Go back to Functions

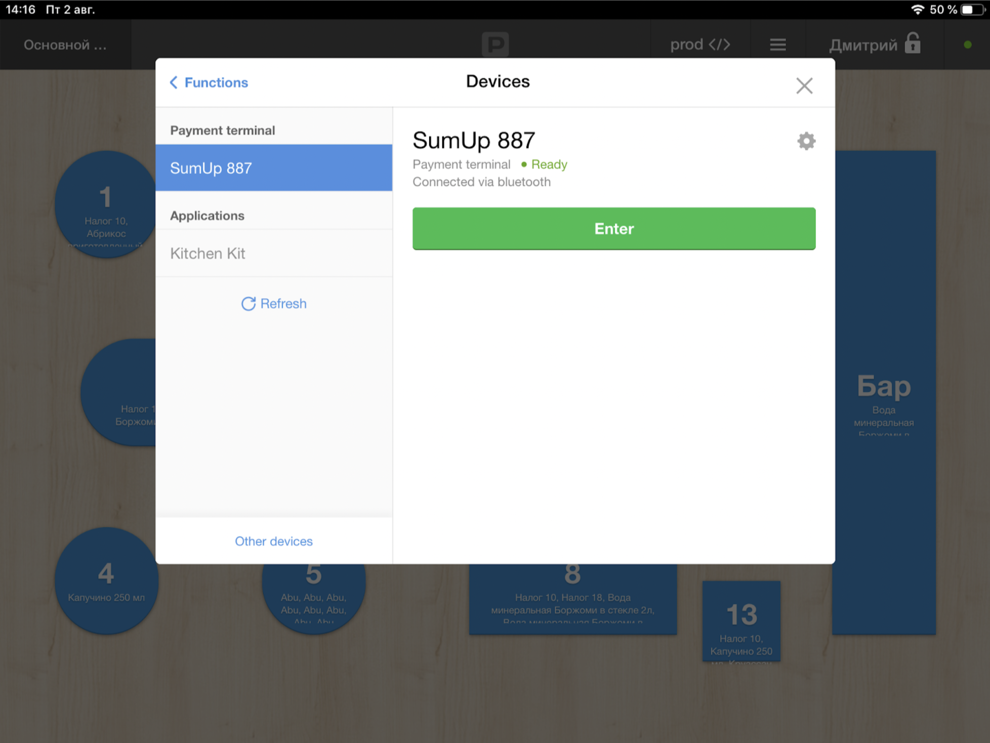pyautogui.click(x=209, y=82)
